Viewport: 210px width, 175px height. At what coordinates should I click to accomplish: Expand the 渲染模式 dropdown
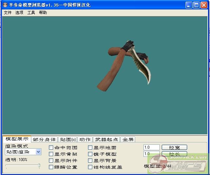[x=38, y=152]
